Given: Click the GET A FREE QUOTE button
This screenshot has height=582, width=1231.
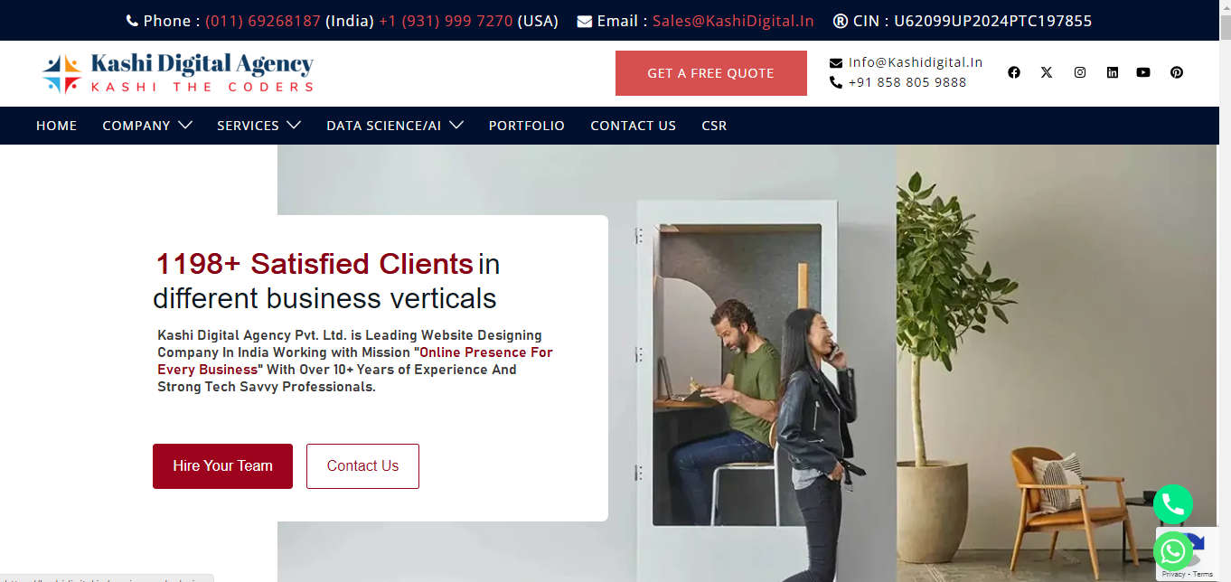Looking at the screenshot, I should click(711, 73).
